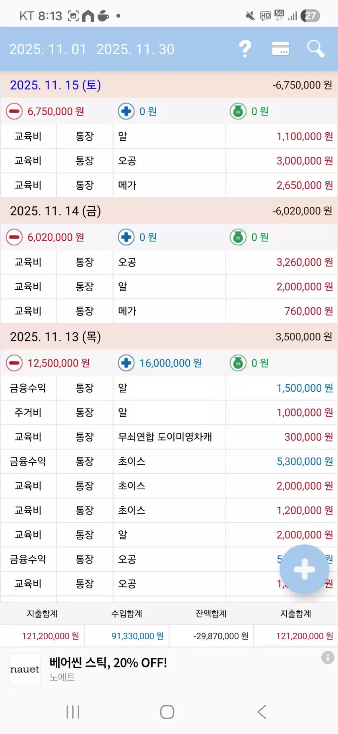This screenshot has height=734, width=338.
Task: Select start date 2025. 11. 01
Action: [48, 49]
